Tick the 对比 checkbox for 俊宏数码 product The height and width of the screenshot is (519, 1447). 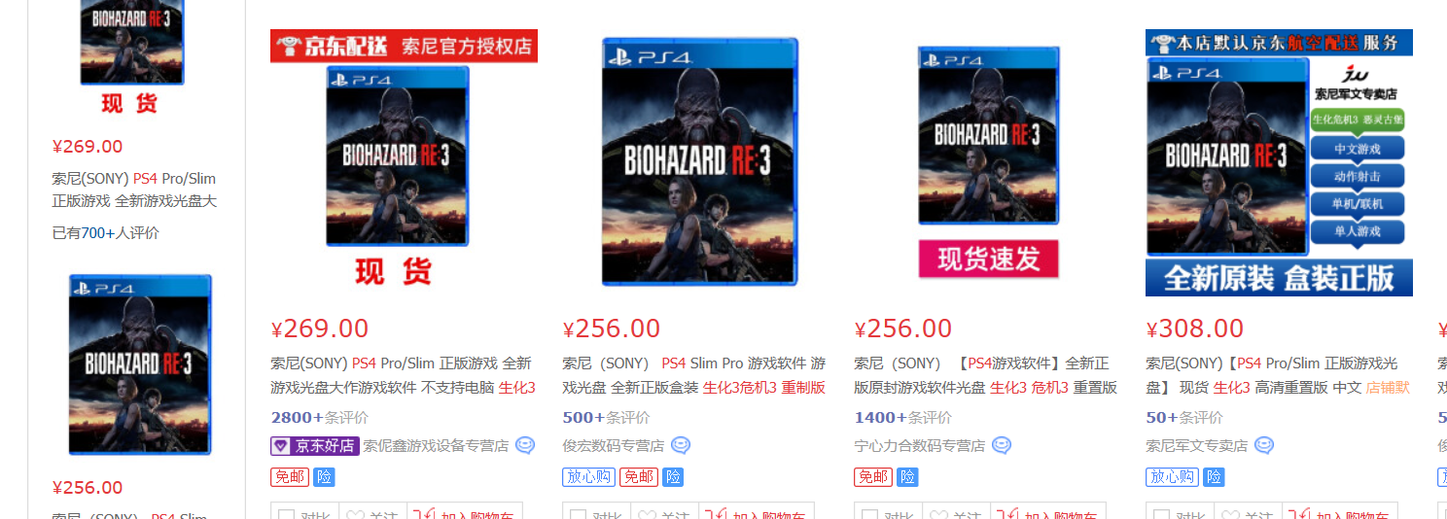coord(578,515)
